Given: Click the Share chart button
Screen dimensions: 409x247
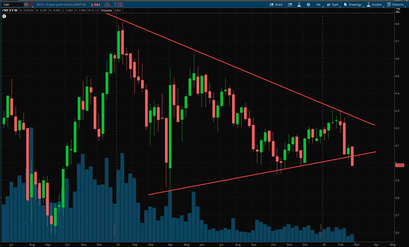Looking at the screenshot, I should pos(276,5).
